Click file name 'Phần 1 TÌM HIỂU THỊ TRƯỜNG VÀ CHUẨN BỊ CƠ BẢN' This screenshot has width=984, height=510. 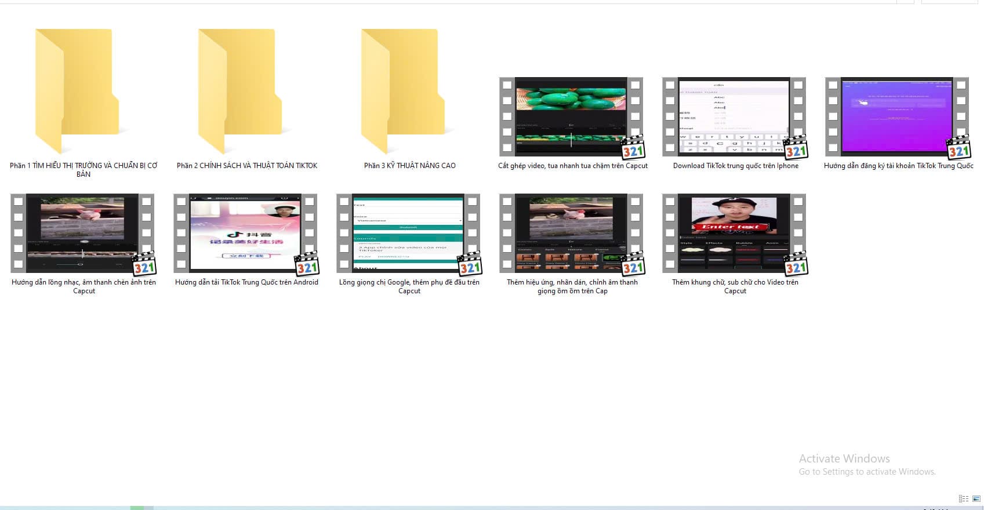83,169
